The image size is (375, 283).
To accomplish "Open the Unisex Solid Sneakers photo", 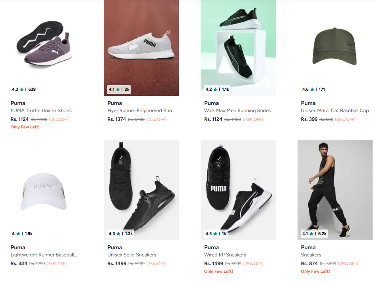I will (141, 186).
